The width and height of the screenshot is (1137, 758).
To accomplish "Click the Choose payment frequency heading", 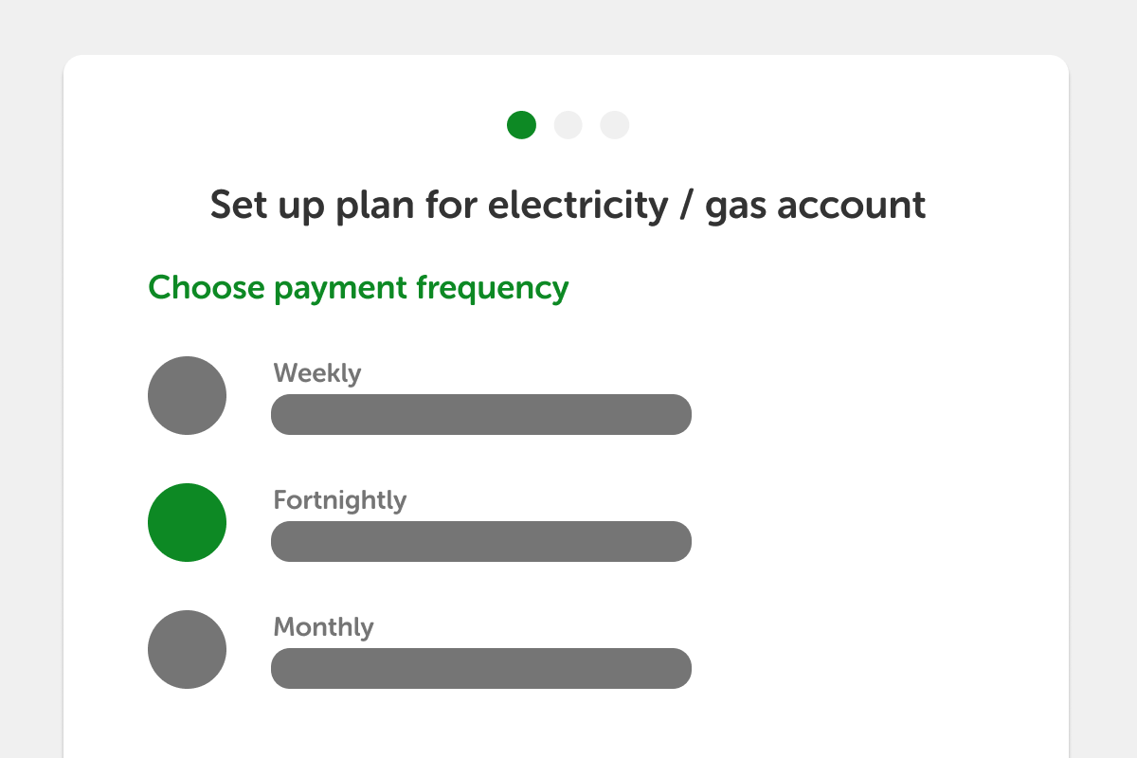I will pyautogui.click(x=358, y=287).
